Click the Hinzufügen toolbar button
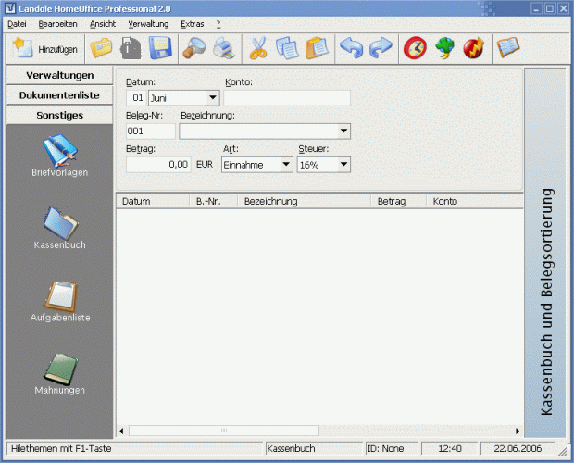574x463 pixels. click(44, 48)
